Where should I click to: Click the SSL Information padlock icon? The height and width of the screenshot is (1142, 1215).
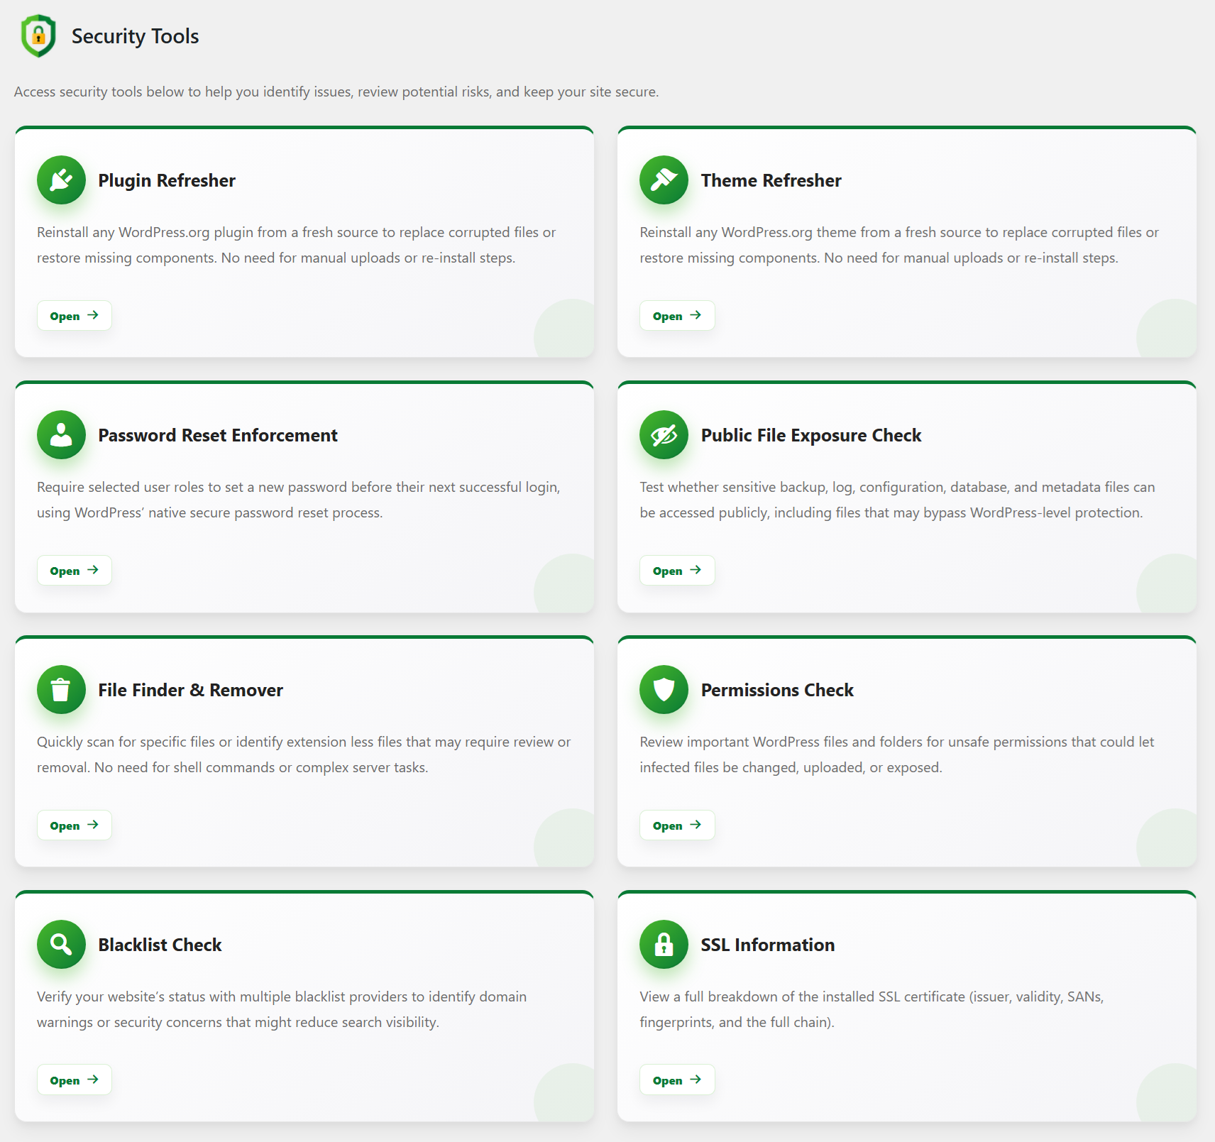(664, 945)
